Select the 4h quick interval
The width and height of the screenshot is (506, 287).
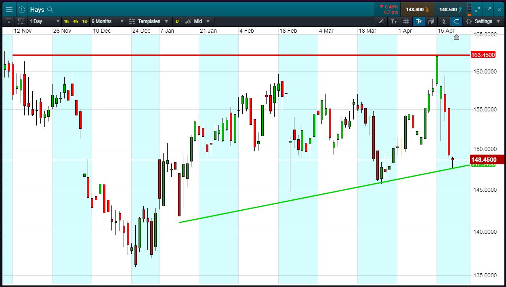coord(76,21)
